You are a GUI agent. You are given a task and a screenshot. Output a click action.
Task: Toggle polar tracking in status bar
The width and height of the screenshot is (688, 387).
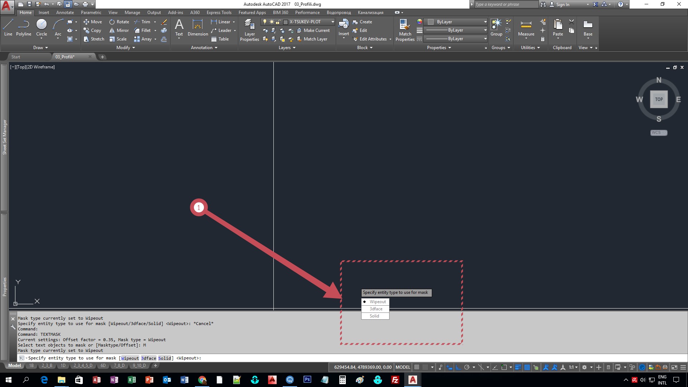[467, 367]
